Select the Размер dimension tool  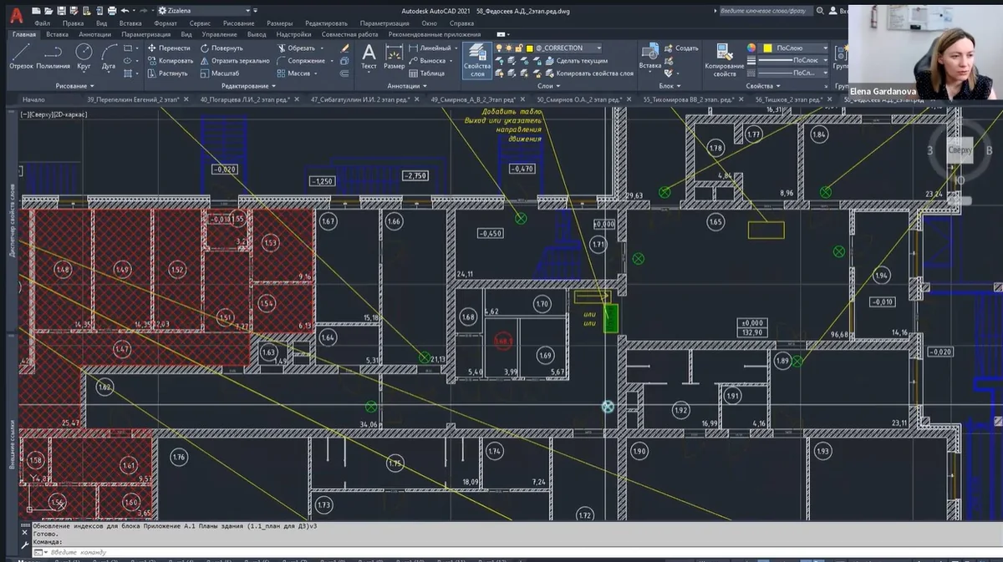pos(394,56)
